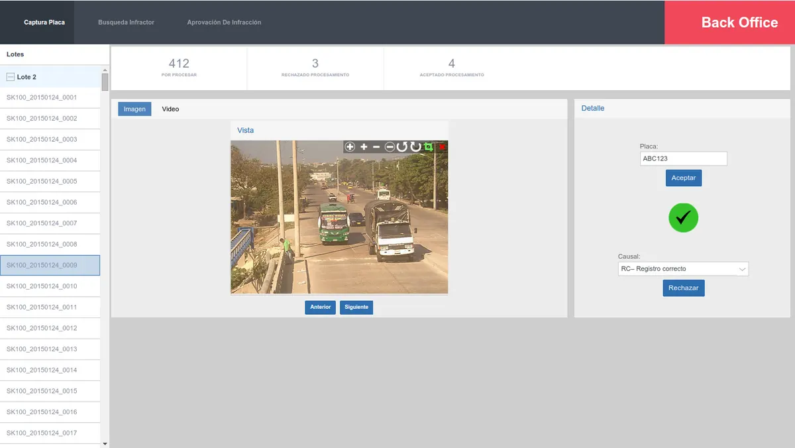Click the Rechazar button
This screenshot has height=448, width=795.
tap(684, 288)
